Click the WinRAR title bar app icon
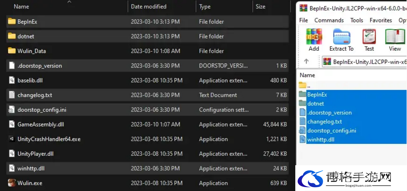This screenshot has width=407, height=191. click(x=303, y=8)
